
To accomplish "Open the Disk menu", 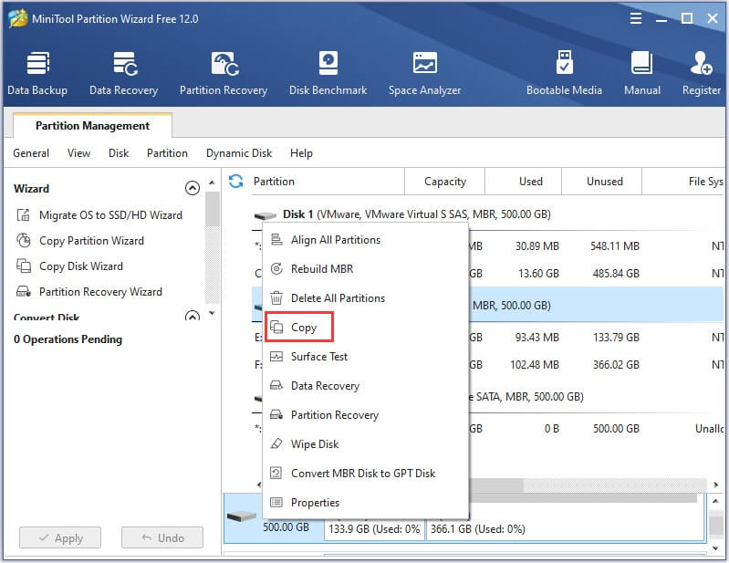I will click(119, 153).
